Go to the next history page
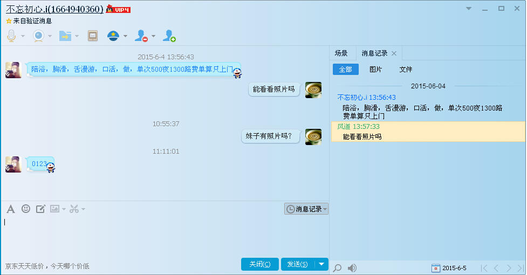527x275 pixels. tap(509, 268)
